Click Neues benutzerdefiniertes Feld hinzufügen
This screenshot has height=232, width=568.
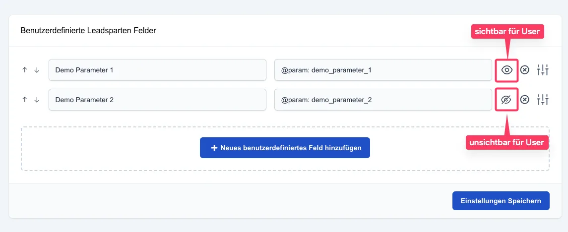[x=285, y=148]
